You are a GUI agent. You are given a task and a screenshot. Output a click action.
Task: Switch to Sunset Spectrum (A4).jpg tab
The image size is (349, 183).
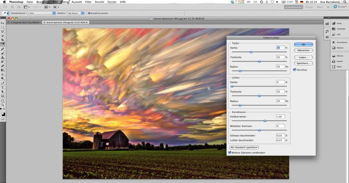[66, 23]
